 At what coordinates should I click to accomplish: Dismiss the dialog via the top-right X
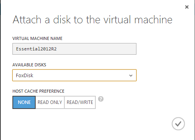click(x=187, y=7)
